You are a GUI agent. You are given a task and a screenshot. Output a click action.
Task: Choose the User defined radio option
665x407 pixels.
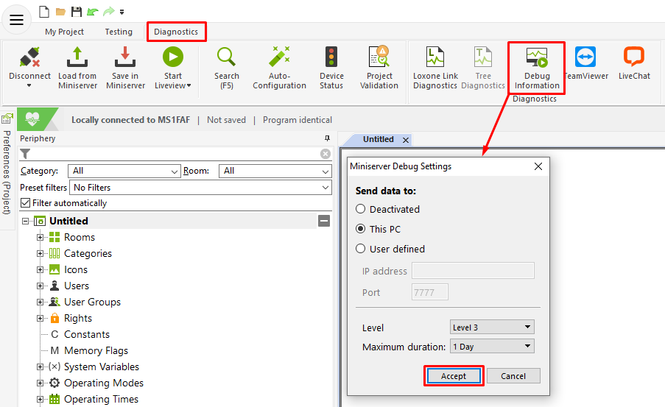[x=361, y=249]
